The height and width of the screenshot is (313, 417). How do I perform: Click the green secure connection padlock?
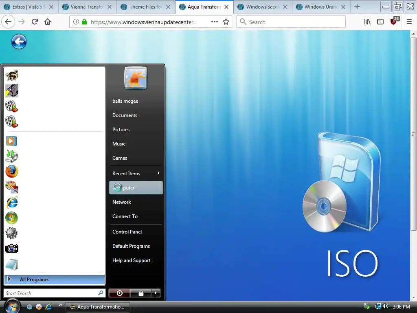point(84,22)
